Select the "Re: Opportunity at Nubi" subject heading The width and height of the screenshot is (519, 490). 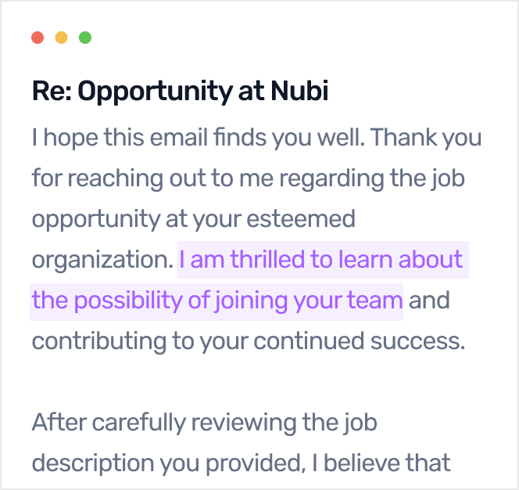(x=180, y=92)
